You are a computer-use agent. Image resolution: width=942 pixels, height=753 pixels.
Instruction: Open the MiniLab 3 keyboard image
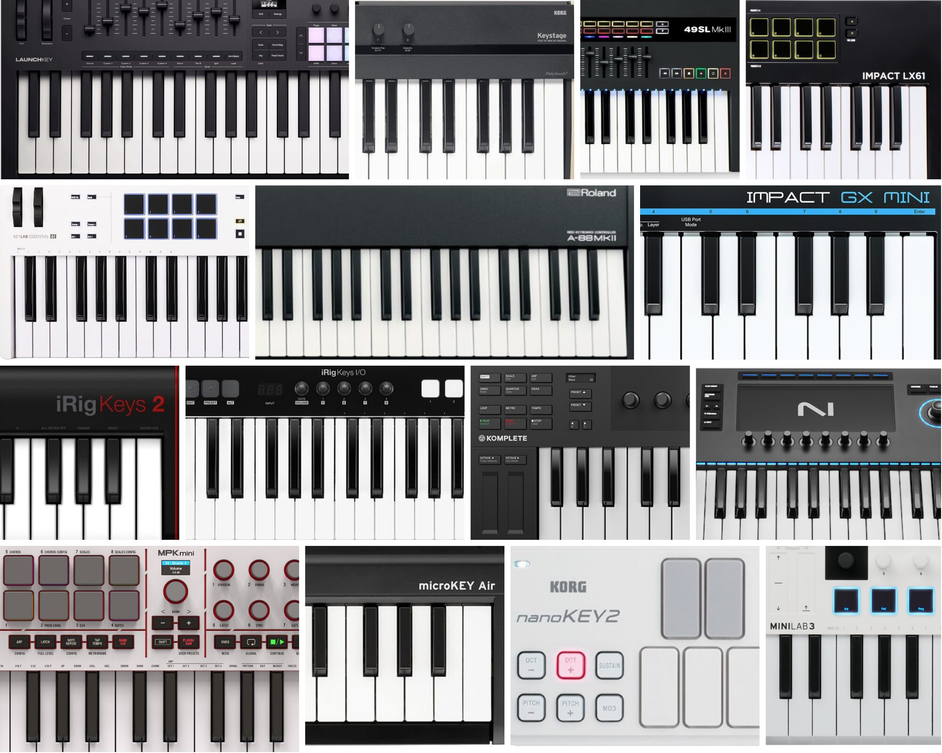click(853, 646)
